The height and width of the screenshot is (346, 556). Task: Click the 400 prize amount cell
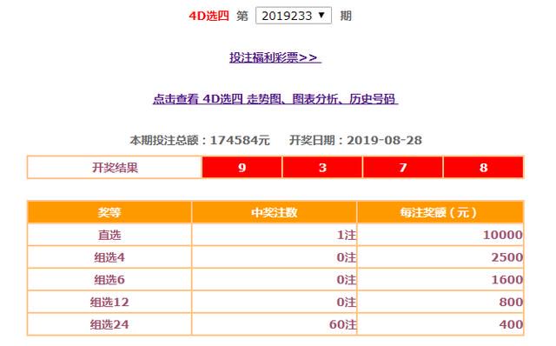(x=440, y=324)
